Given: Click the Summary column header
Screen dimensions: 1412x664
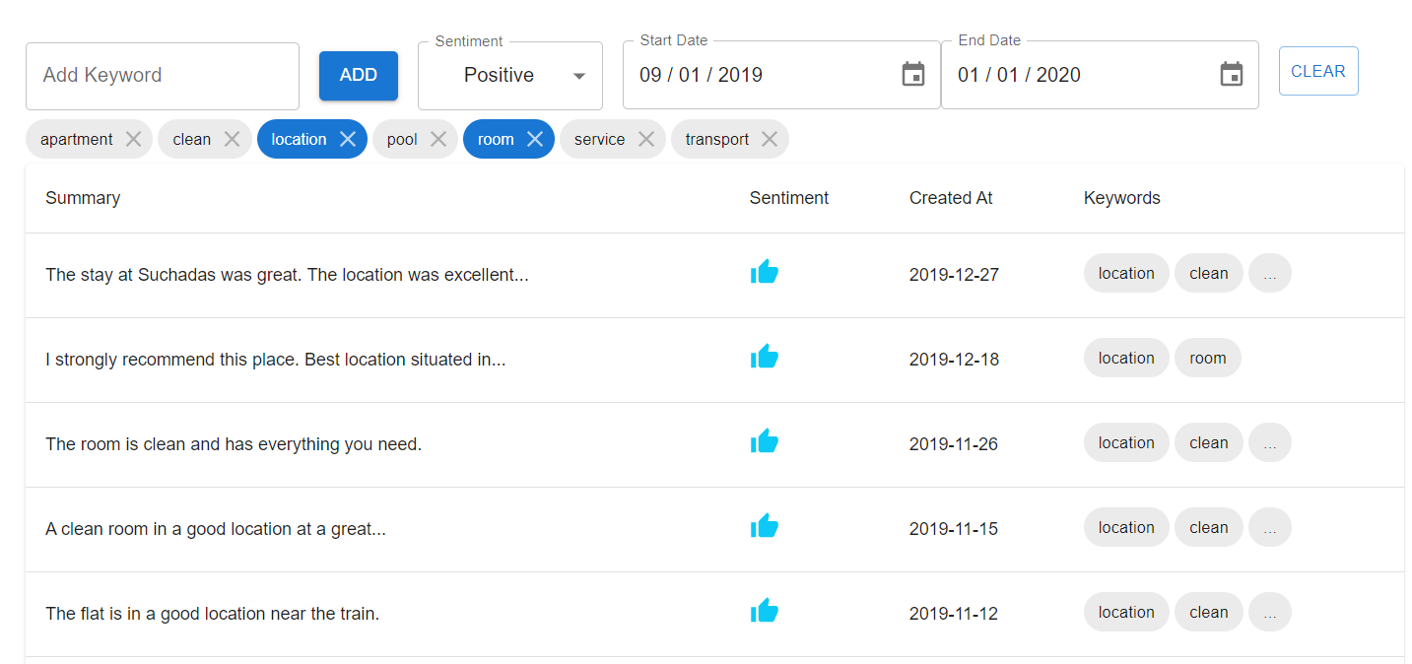Looking at the screenshot, I should tap(83, 198).
